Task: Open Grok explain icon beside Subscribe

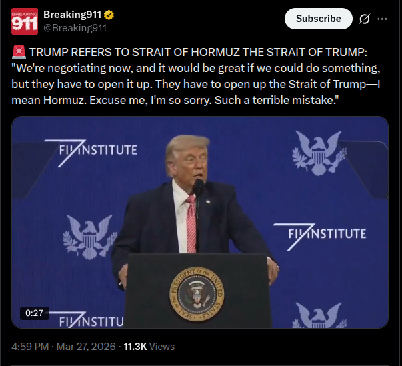Action: tap(364, 19)
